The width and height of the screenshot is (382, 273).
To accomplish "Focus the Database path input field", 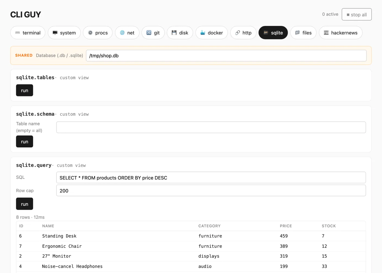I will coord(226,56).
